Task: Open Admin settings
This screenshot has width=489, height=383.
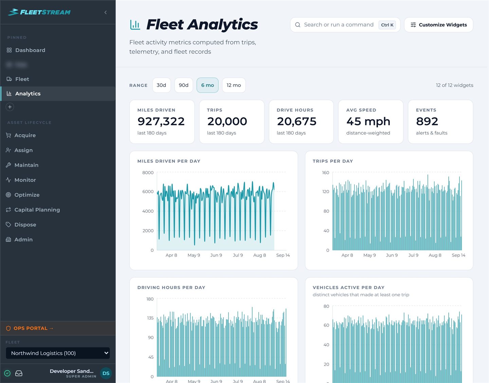Action: (x=58, y=240)
